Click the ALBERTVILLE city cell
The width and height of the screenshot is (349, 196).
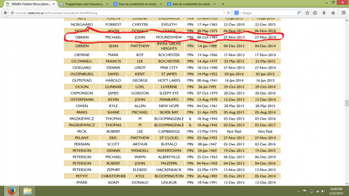coord(169,157)
